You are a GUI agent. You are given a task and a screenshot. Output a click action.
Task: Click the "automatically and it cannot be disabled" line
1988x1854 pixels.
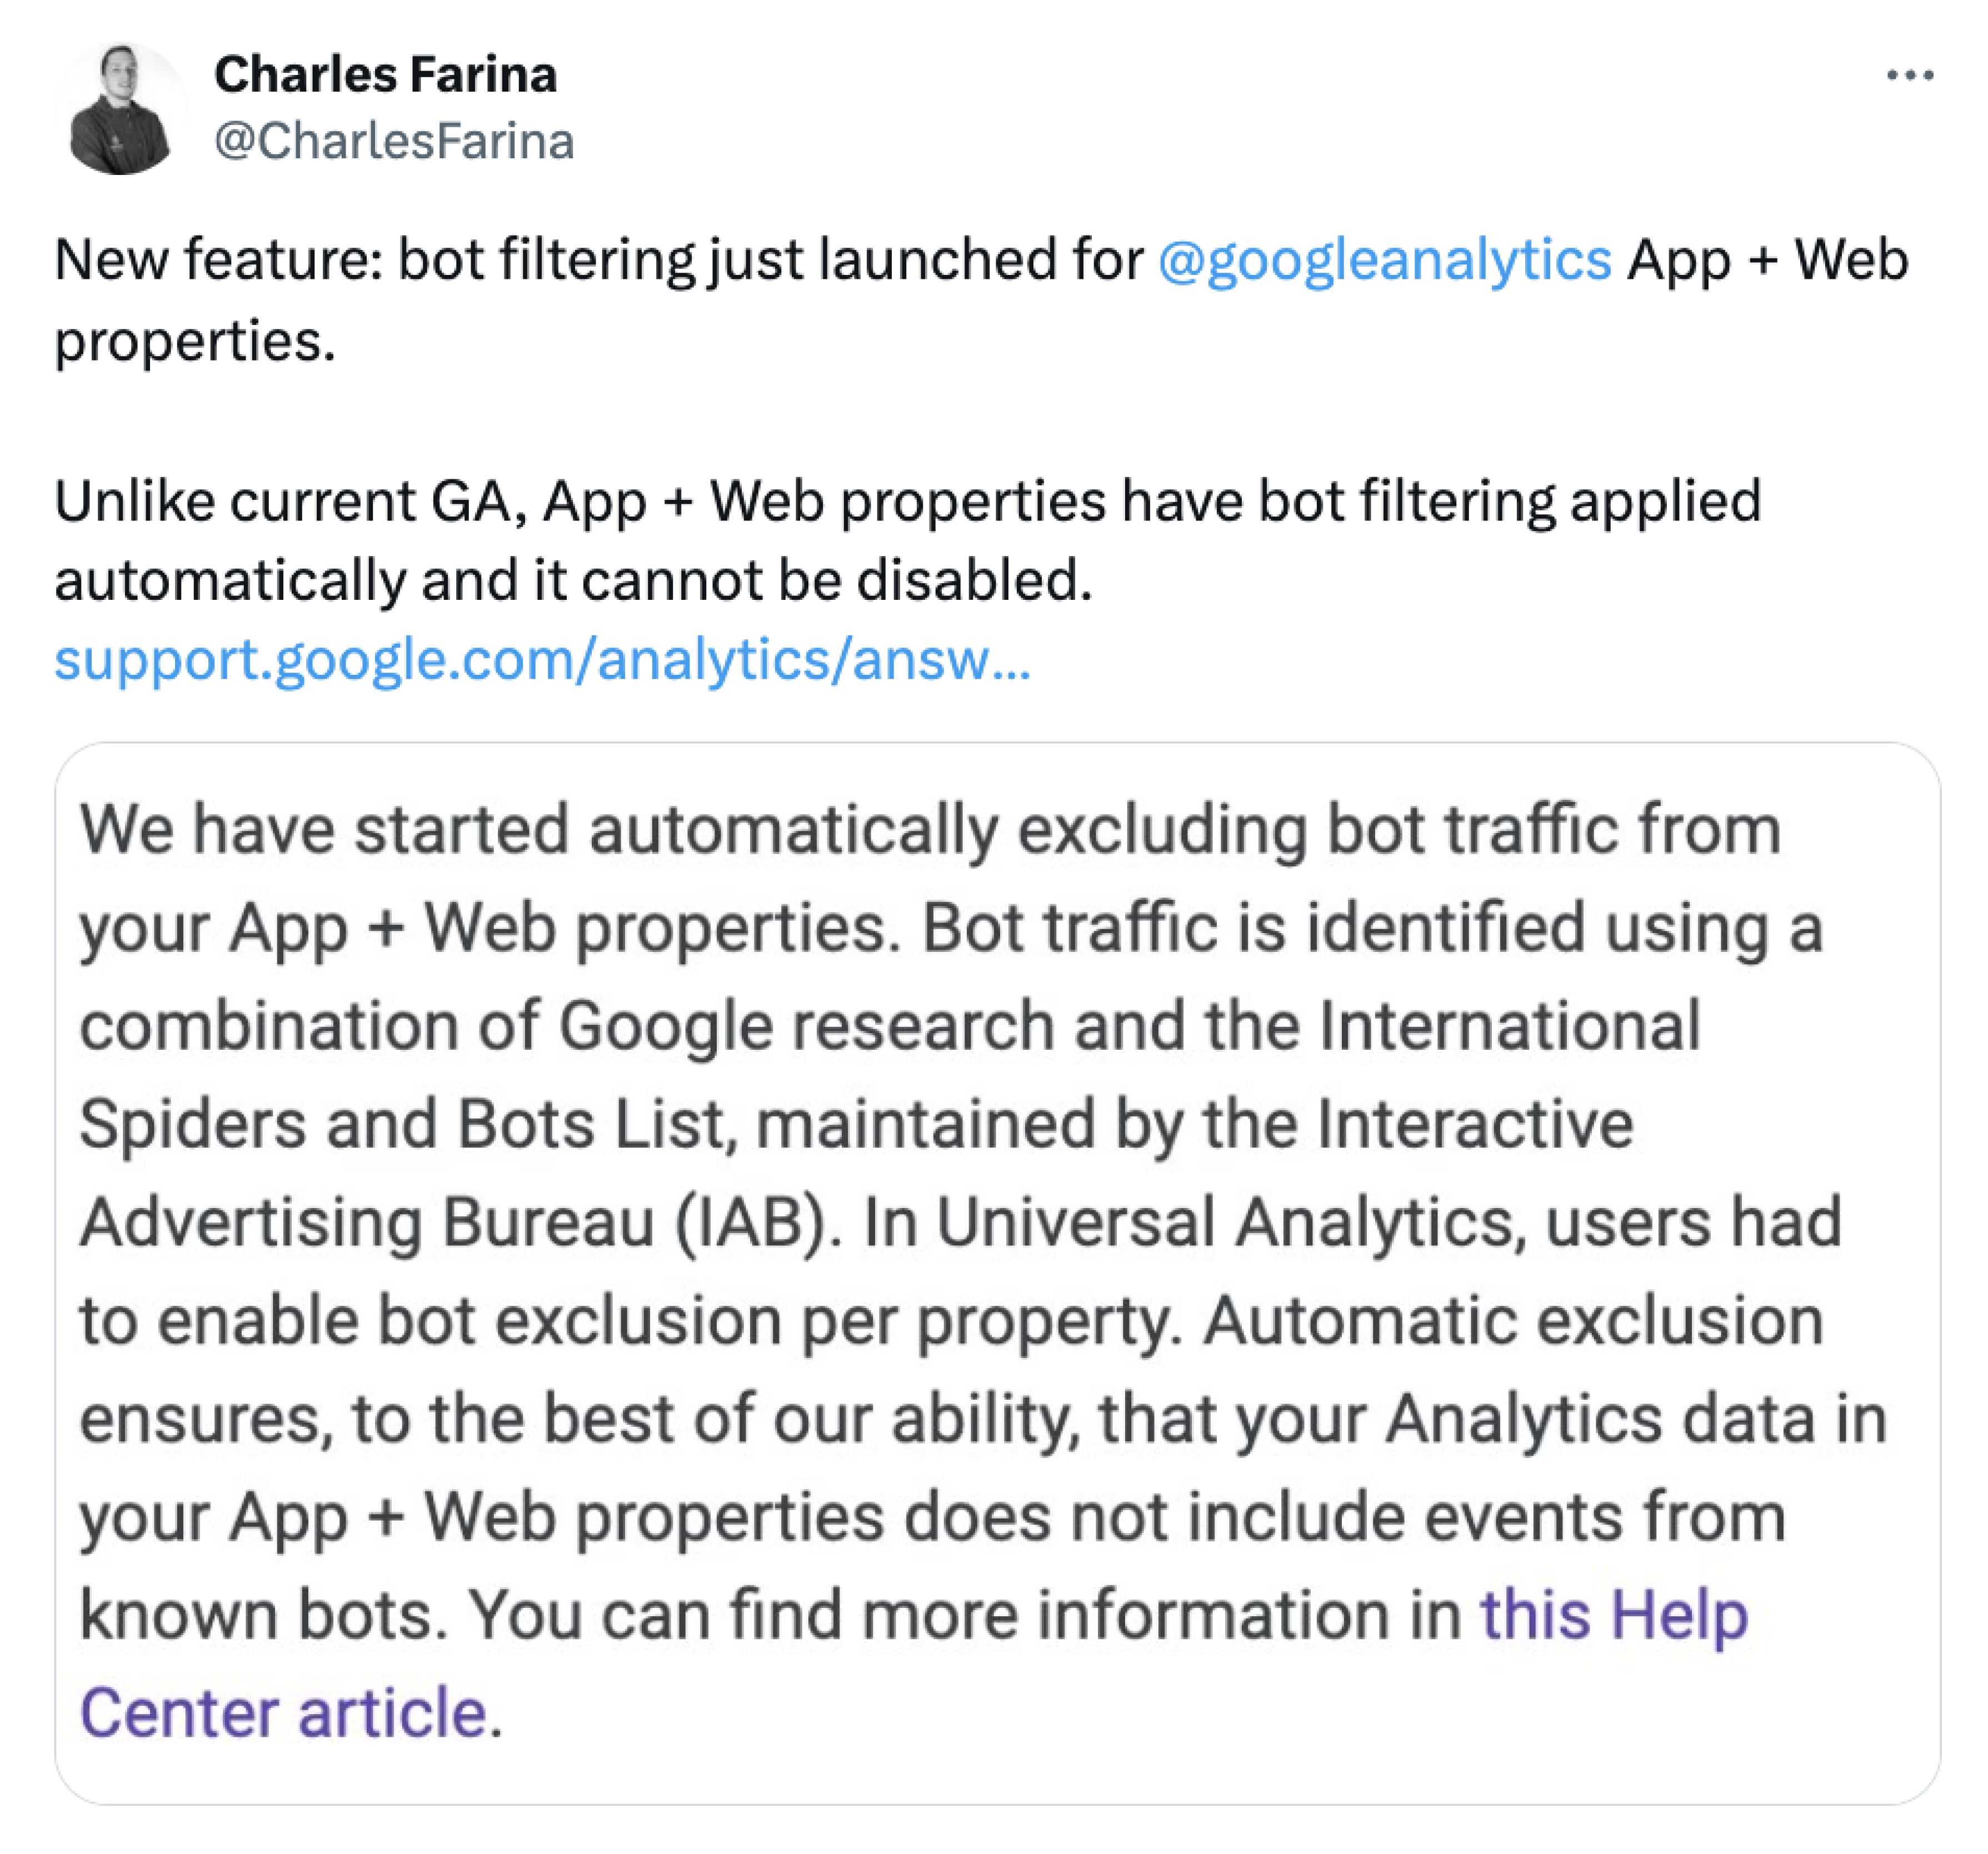(x=572, y=580)
